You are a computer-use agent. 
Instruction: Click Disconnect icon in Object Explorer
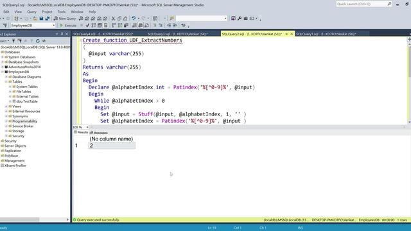point(19,41)
